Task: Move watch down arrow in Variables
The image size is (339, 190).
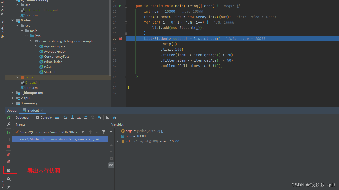Action: [x=111, y=152]
